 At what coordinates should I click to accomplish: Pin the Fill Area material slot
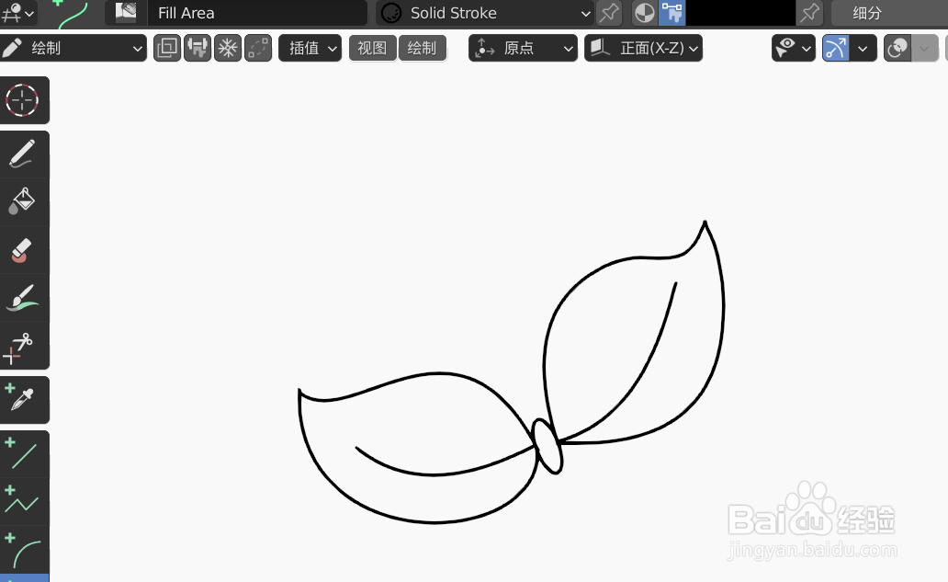pyautogui.click(x=609, y=12)
